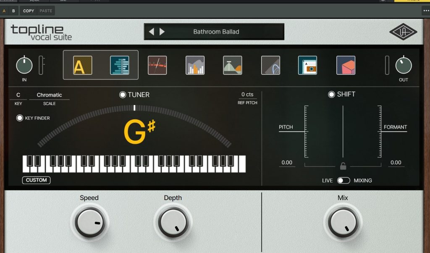Open the pink cube module icon
This screenshot has height=253, width=430.
(x=346, y=65)
